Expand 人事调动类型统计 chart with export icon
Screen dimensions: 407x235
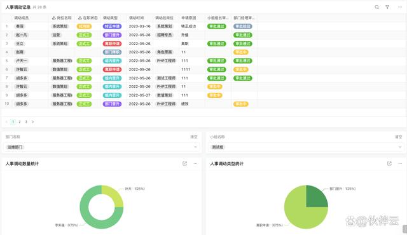pyautogui.click(x=389, y=163)
